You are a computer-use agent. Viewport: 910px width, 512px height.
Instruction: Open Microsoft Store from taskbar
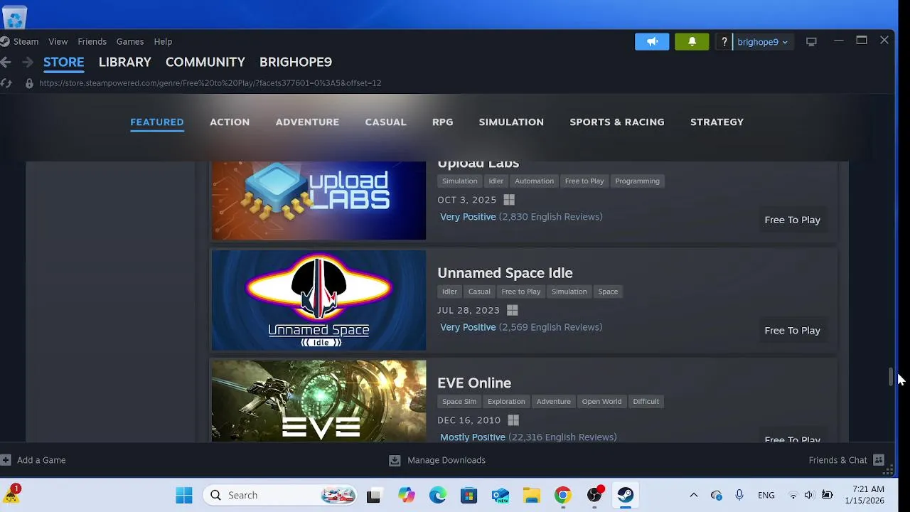(x=469, y=495)
